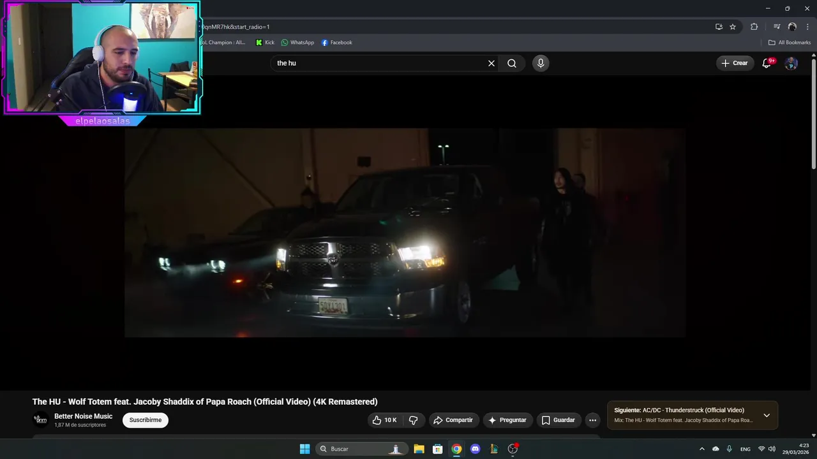Open the clock and date 29/03/2026
Viewport: 817px width, 459px height.
797,449
